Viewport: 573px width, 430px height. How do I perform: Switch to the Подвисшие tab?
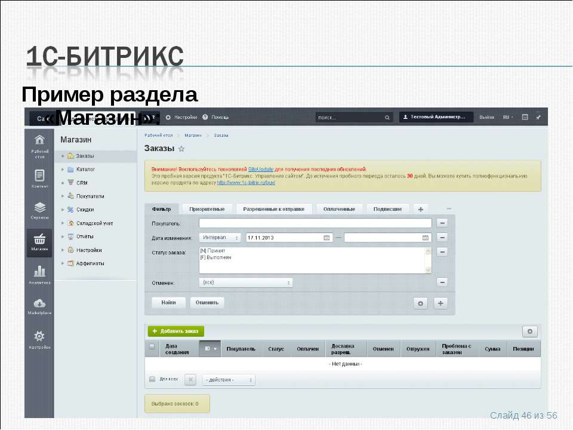pos(387,209)
